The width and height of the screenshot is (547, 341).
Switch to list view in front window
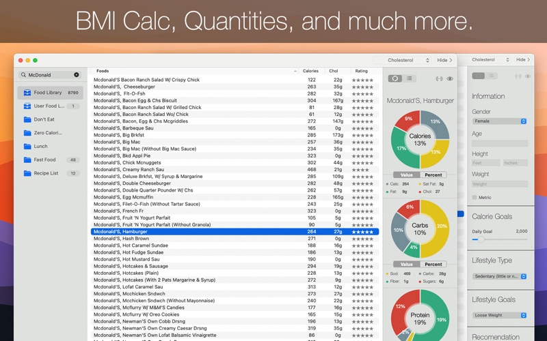pyautogui.click(x=409, y=78)
